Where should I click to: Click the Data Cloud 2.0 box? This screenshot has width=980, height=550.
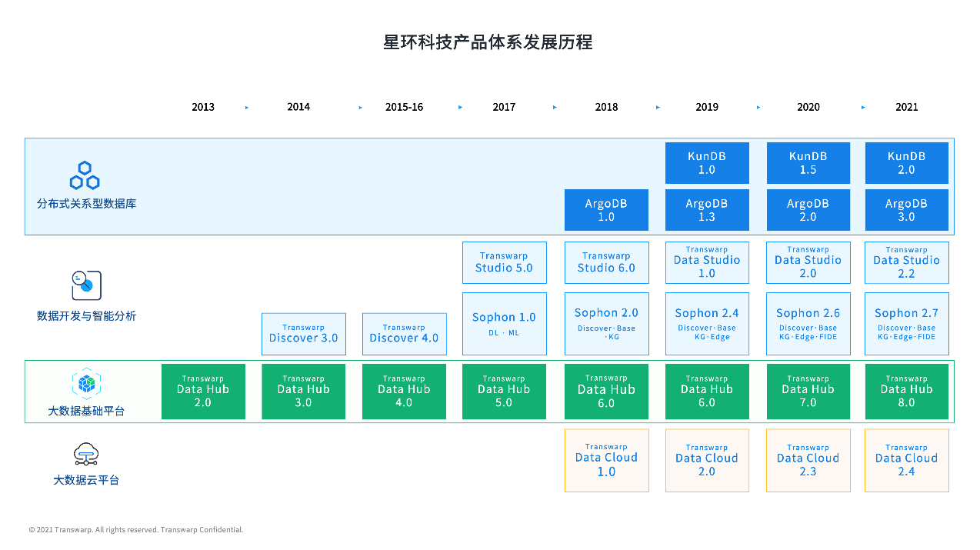tap(707, 460)
